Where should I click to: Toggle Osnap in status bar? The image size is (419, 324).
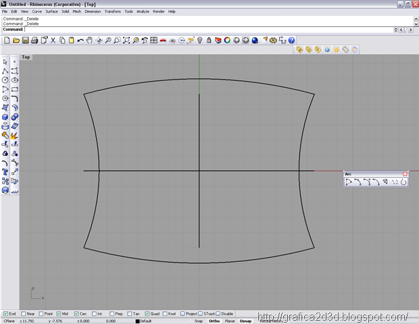coord(245,321)
